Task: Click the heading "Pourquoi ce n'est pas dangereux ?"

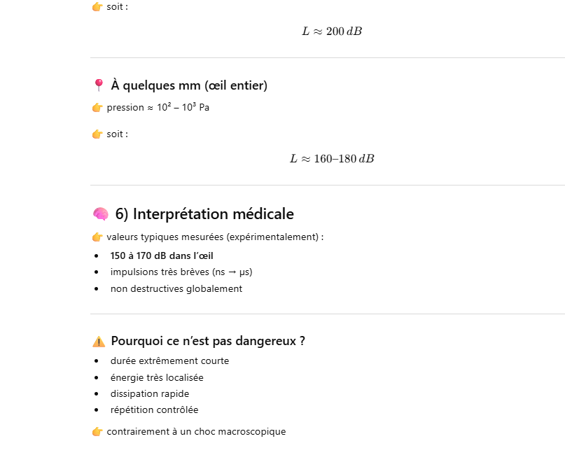Action: click(208, 341)
